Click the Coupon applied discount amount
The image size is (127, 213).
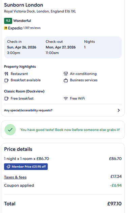116,185
